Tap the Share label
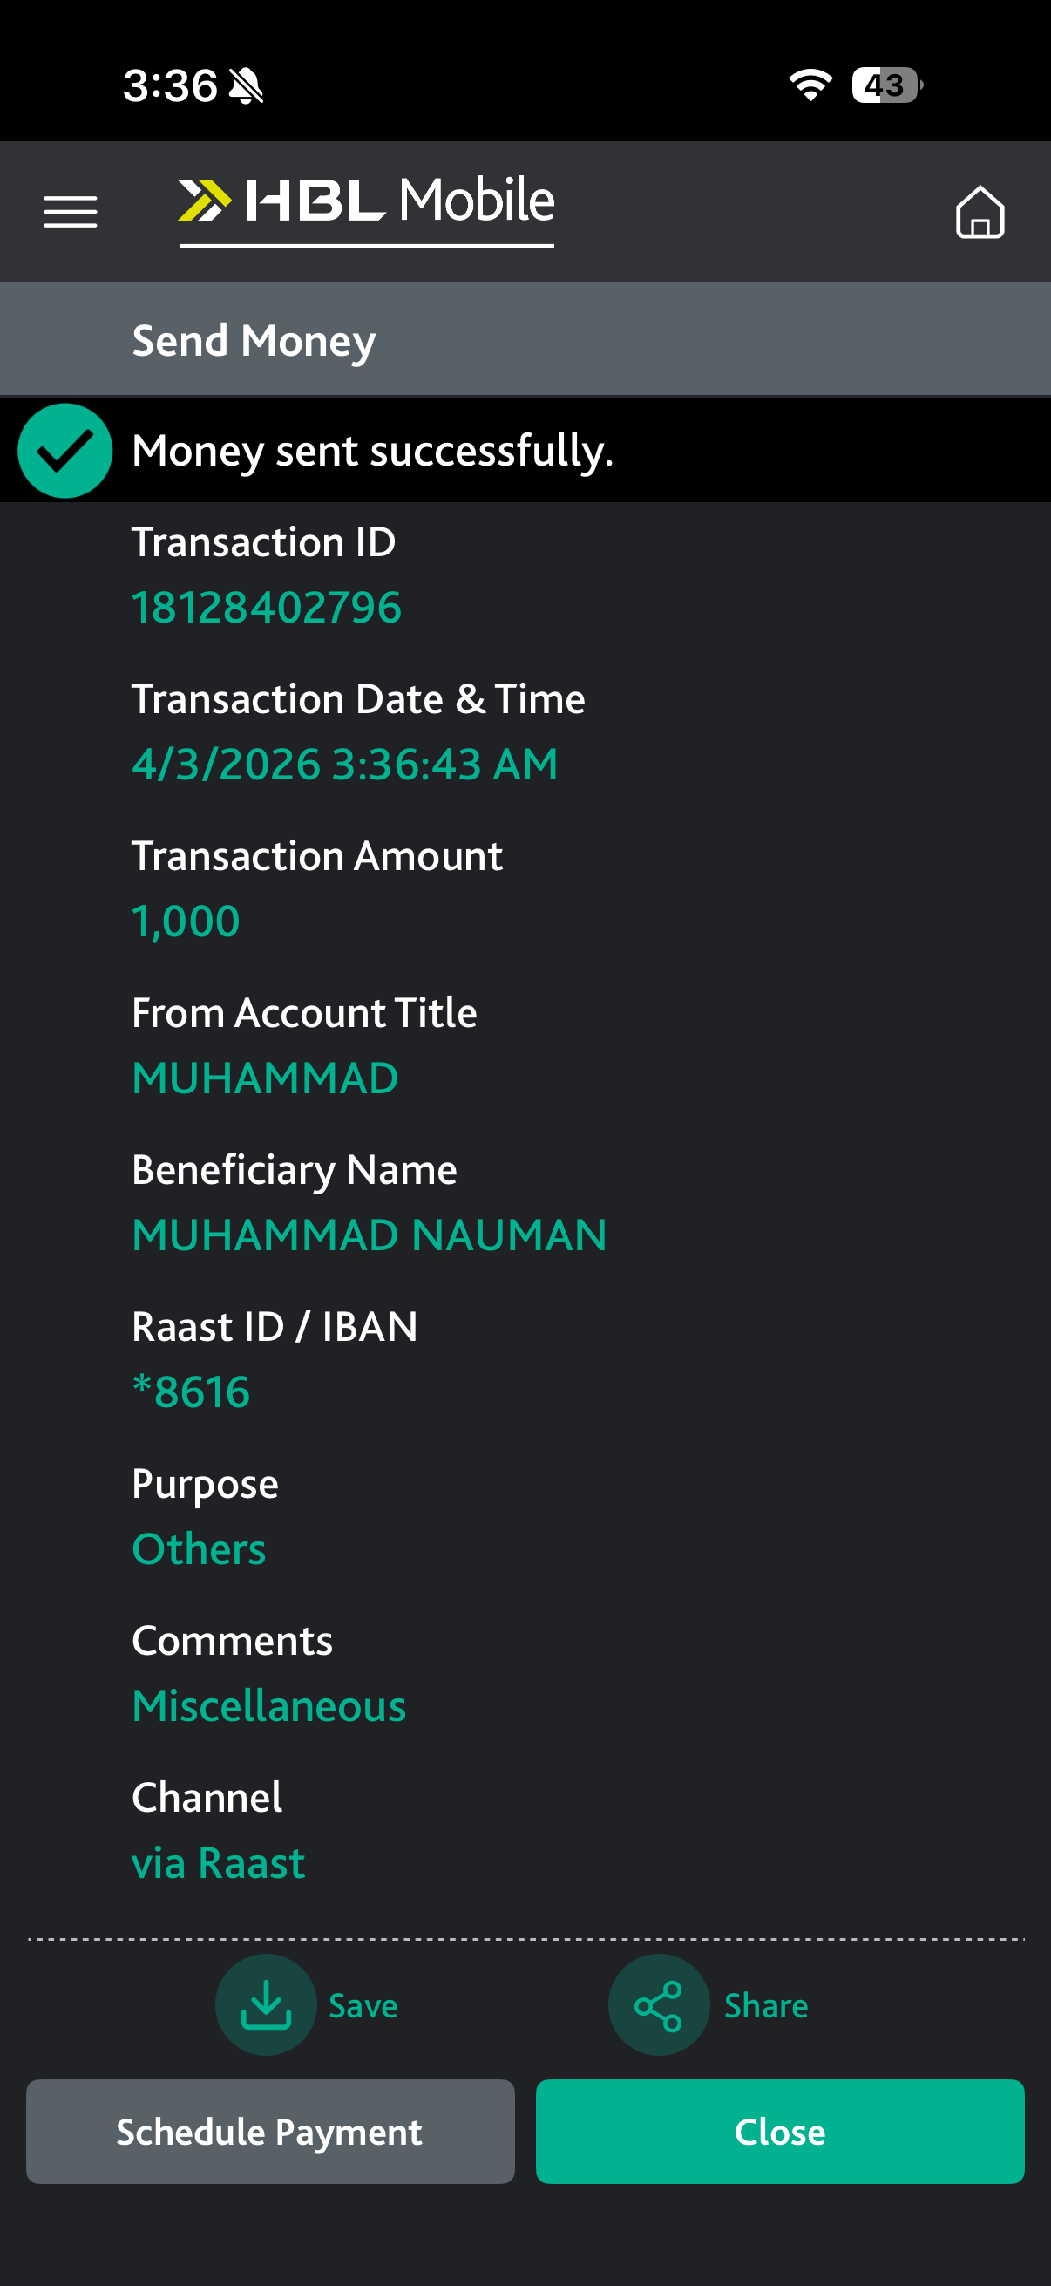 click(x=765, y=2005)
